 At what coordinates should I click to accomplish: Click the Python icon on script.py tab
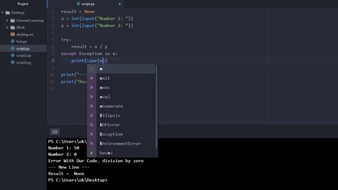click(x=79, y=4)
